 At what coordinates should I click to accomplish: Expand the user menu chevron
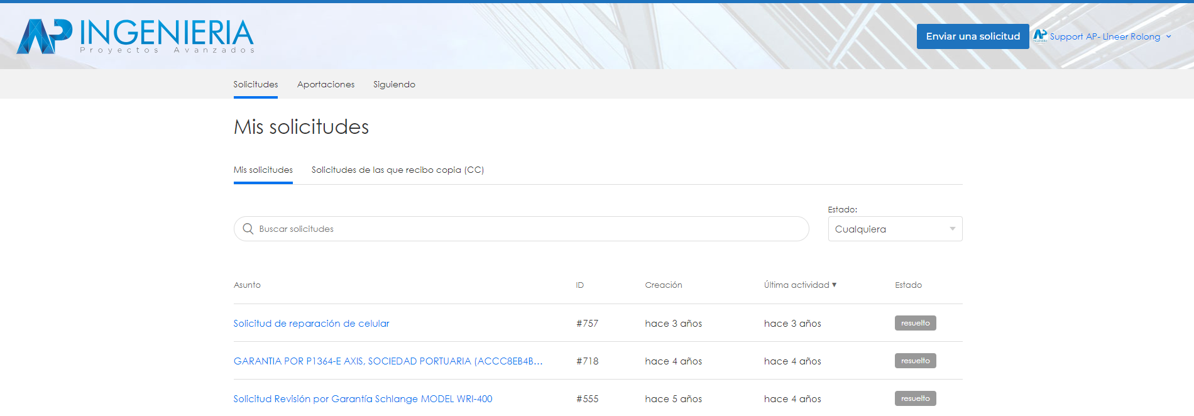click(1168, 36)
